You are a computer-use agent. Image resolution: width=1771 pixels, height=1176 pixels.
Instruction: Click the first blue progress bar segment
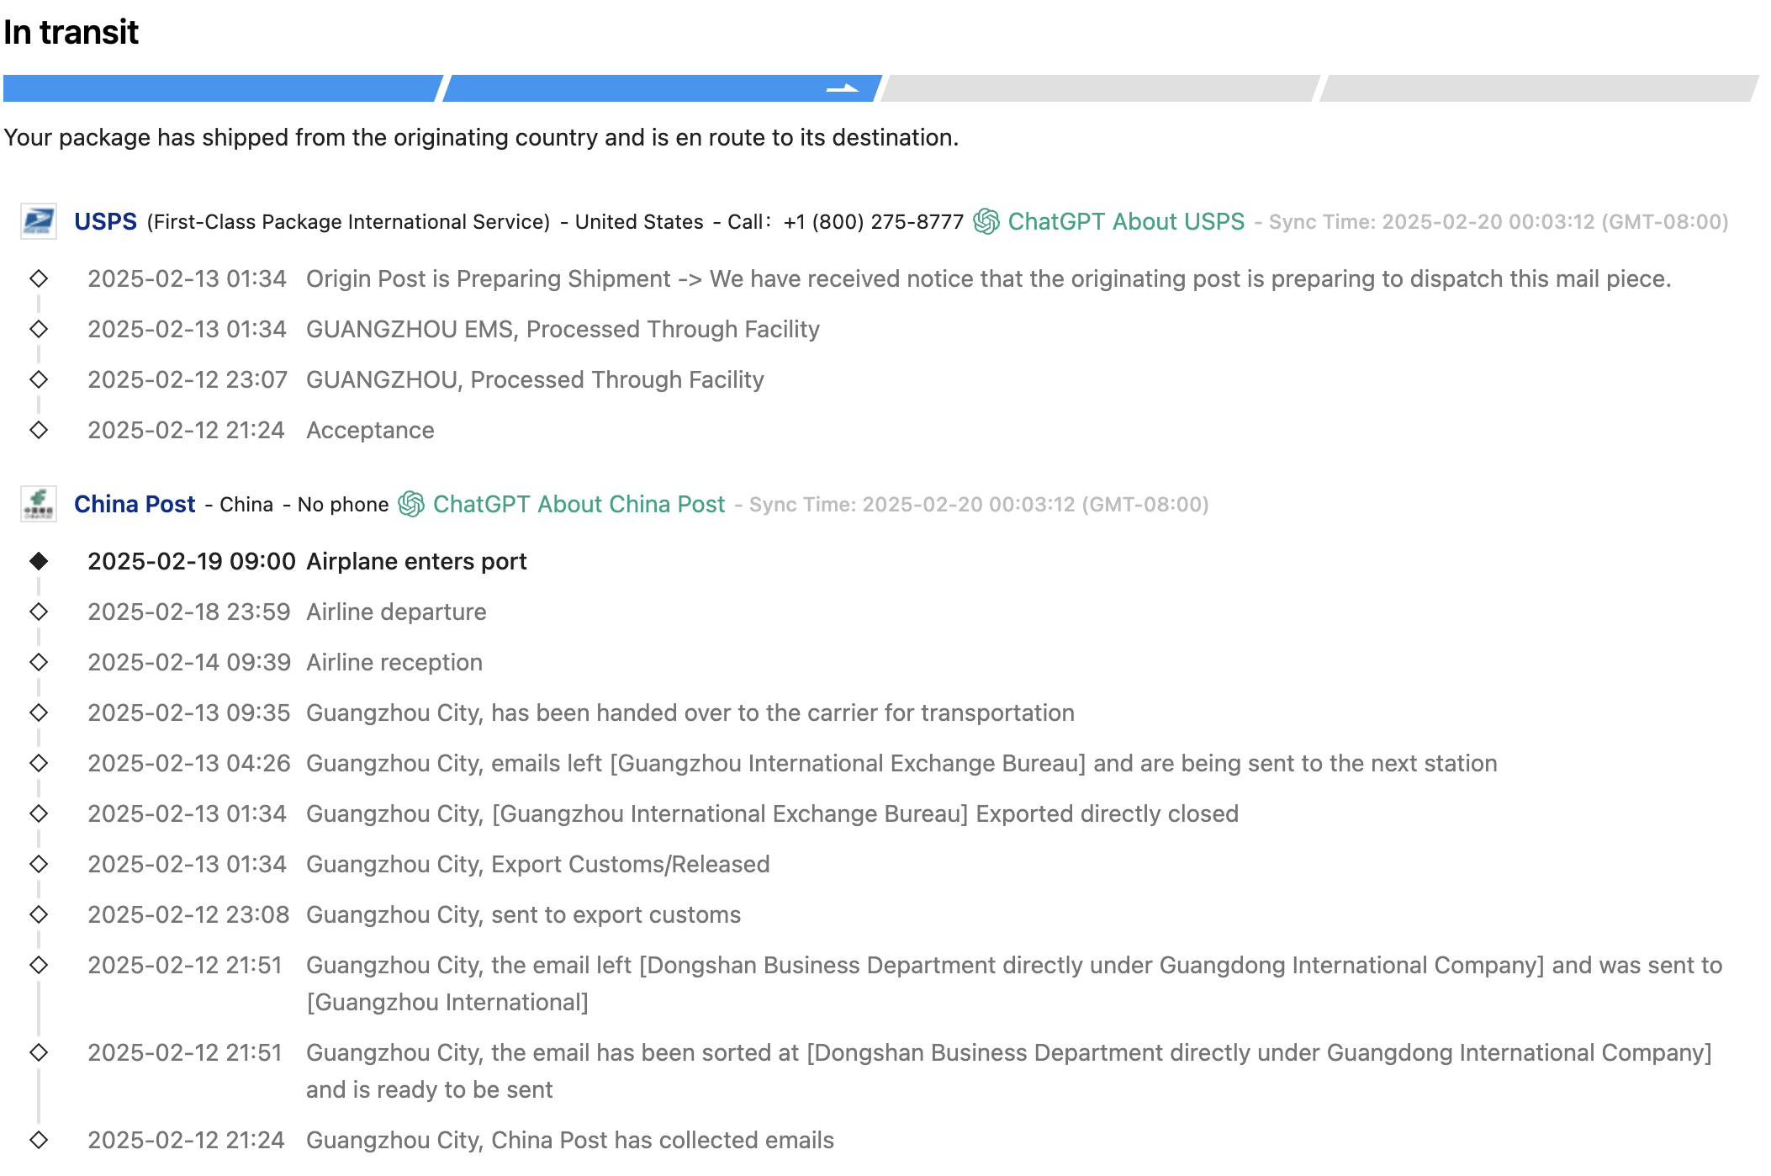coord(222,88)
